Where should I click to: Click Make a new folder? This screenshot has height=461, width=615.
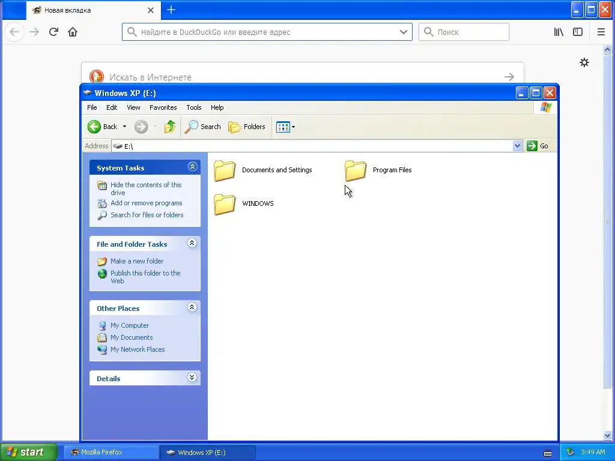click(x=137, y=261)
